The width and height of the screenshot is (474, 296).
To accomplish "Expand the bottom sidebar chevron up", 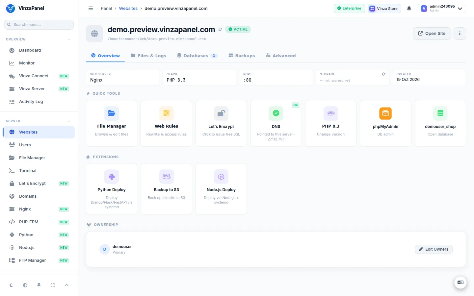I will (66, 285).
